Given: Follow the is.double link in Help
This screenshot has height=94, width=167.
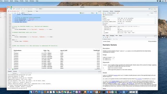Looking at the screenshot, I should [x=130, y=83].
